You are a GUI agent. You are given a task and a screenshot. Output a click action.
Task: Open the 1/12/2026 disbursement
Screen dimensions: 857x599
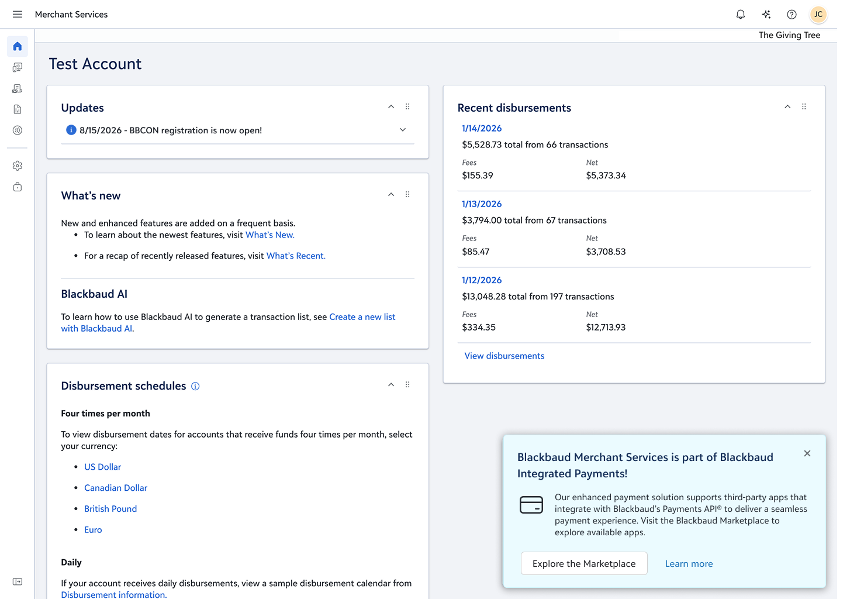(x=482, y=280)
